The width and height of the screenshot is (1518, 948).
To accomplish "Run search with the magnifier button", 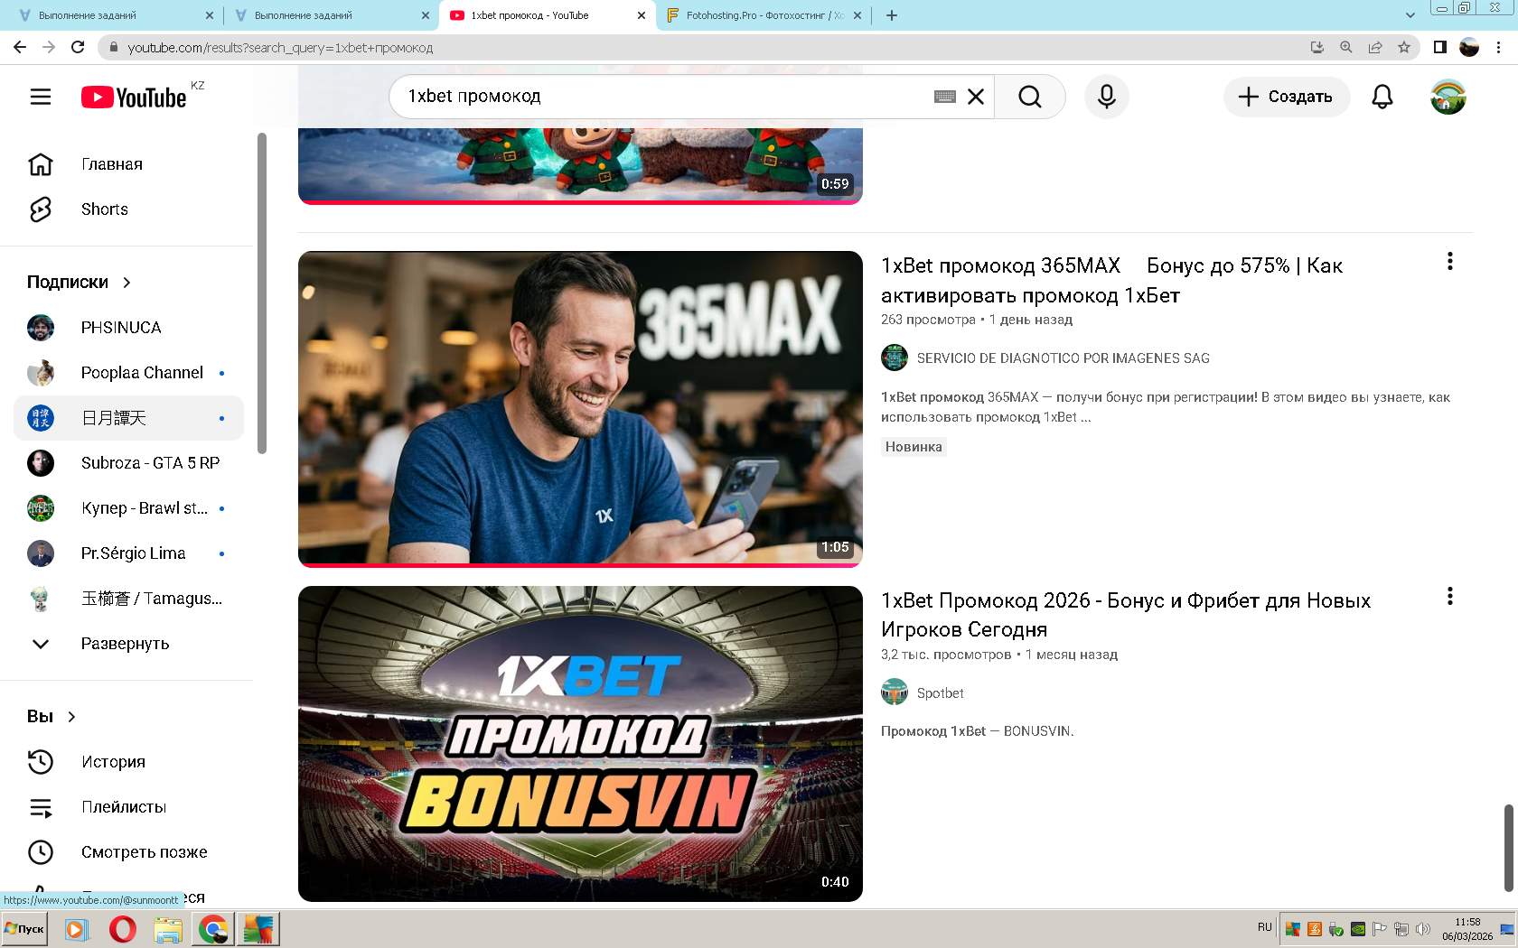I will (1030, 97).
